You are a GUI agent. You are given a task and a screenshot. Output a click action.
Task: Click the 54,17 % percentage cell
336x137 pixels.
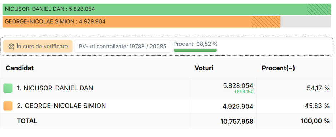(x=317, y=88)
